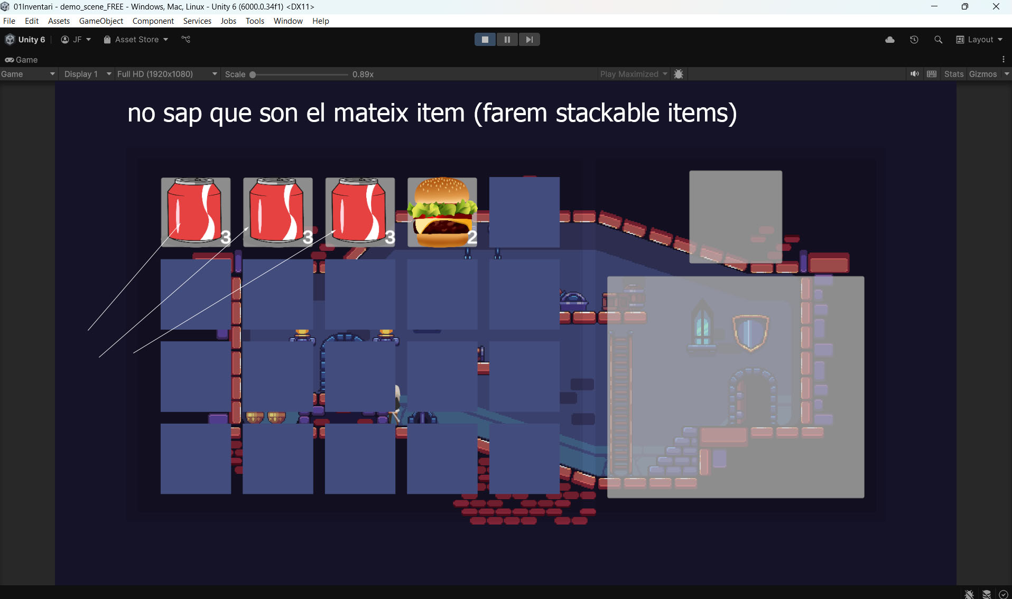This screenshot has width=1012, height=599.
Task: Mute game audio with speaker icon
Action: pos(914,74)
